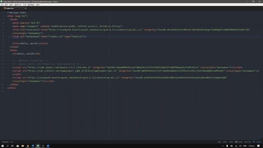Click the jquery slim.min.js script line
The height and width of the screenshot is (148, 263).
[127, 67]
